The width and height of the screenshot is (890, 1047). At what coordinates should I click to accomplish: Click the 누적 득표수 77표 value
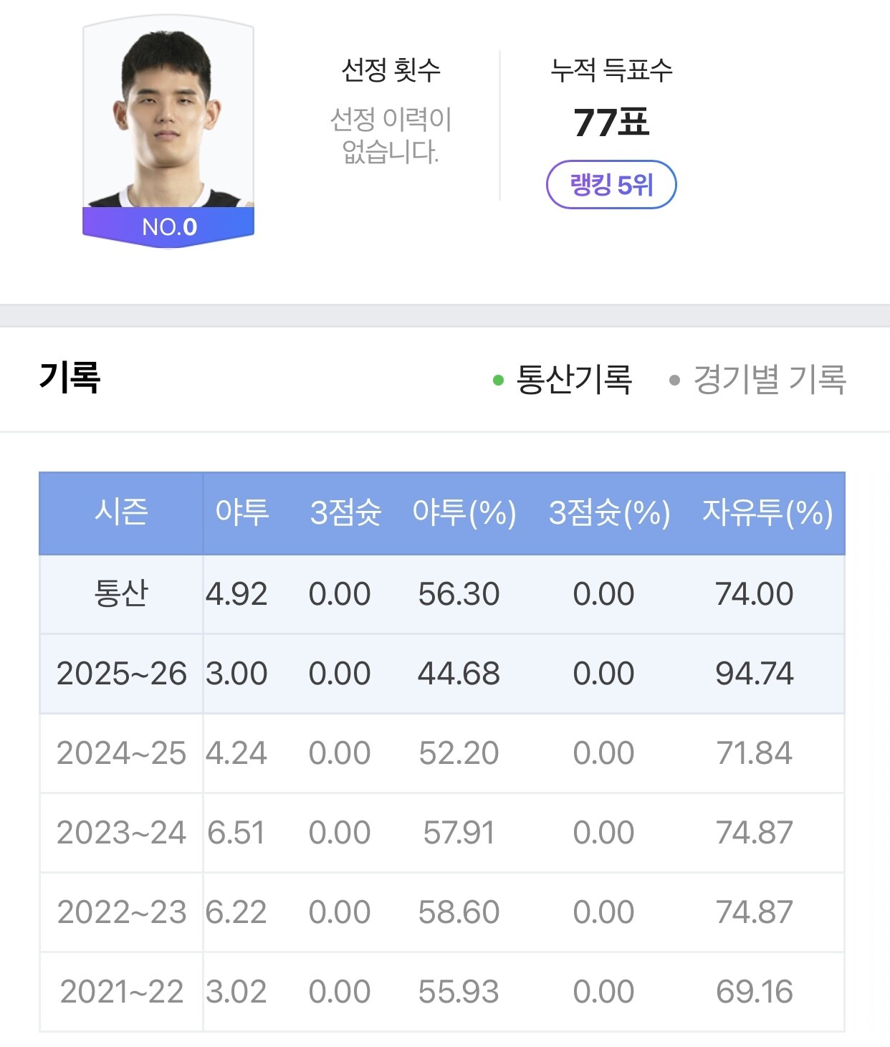point(611,123)
